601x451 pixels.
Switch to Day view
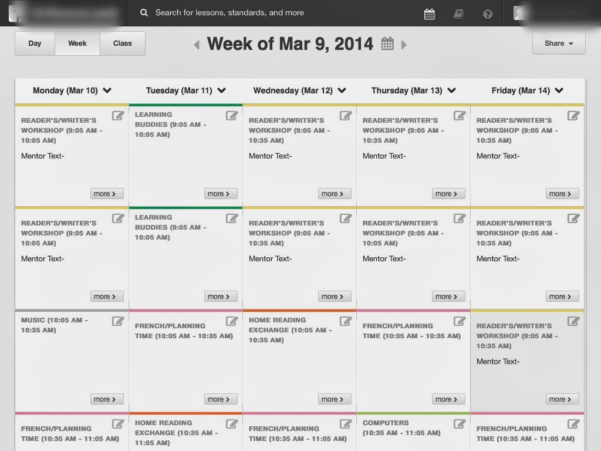(35, 43)
